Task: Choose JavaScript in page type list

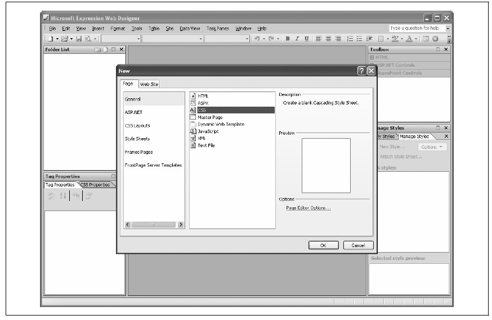Action: coord(232,131)
